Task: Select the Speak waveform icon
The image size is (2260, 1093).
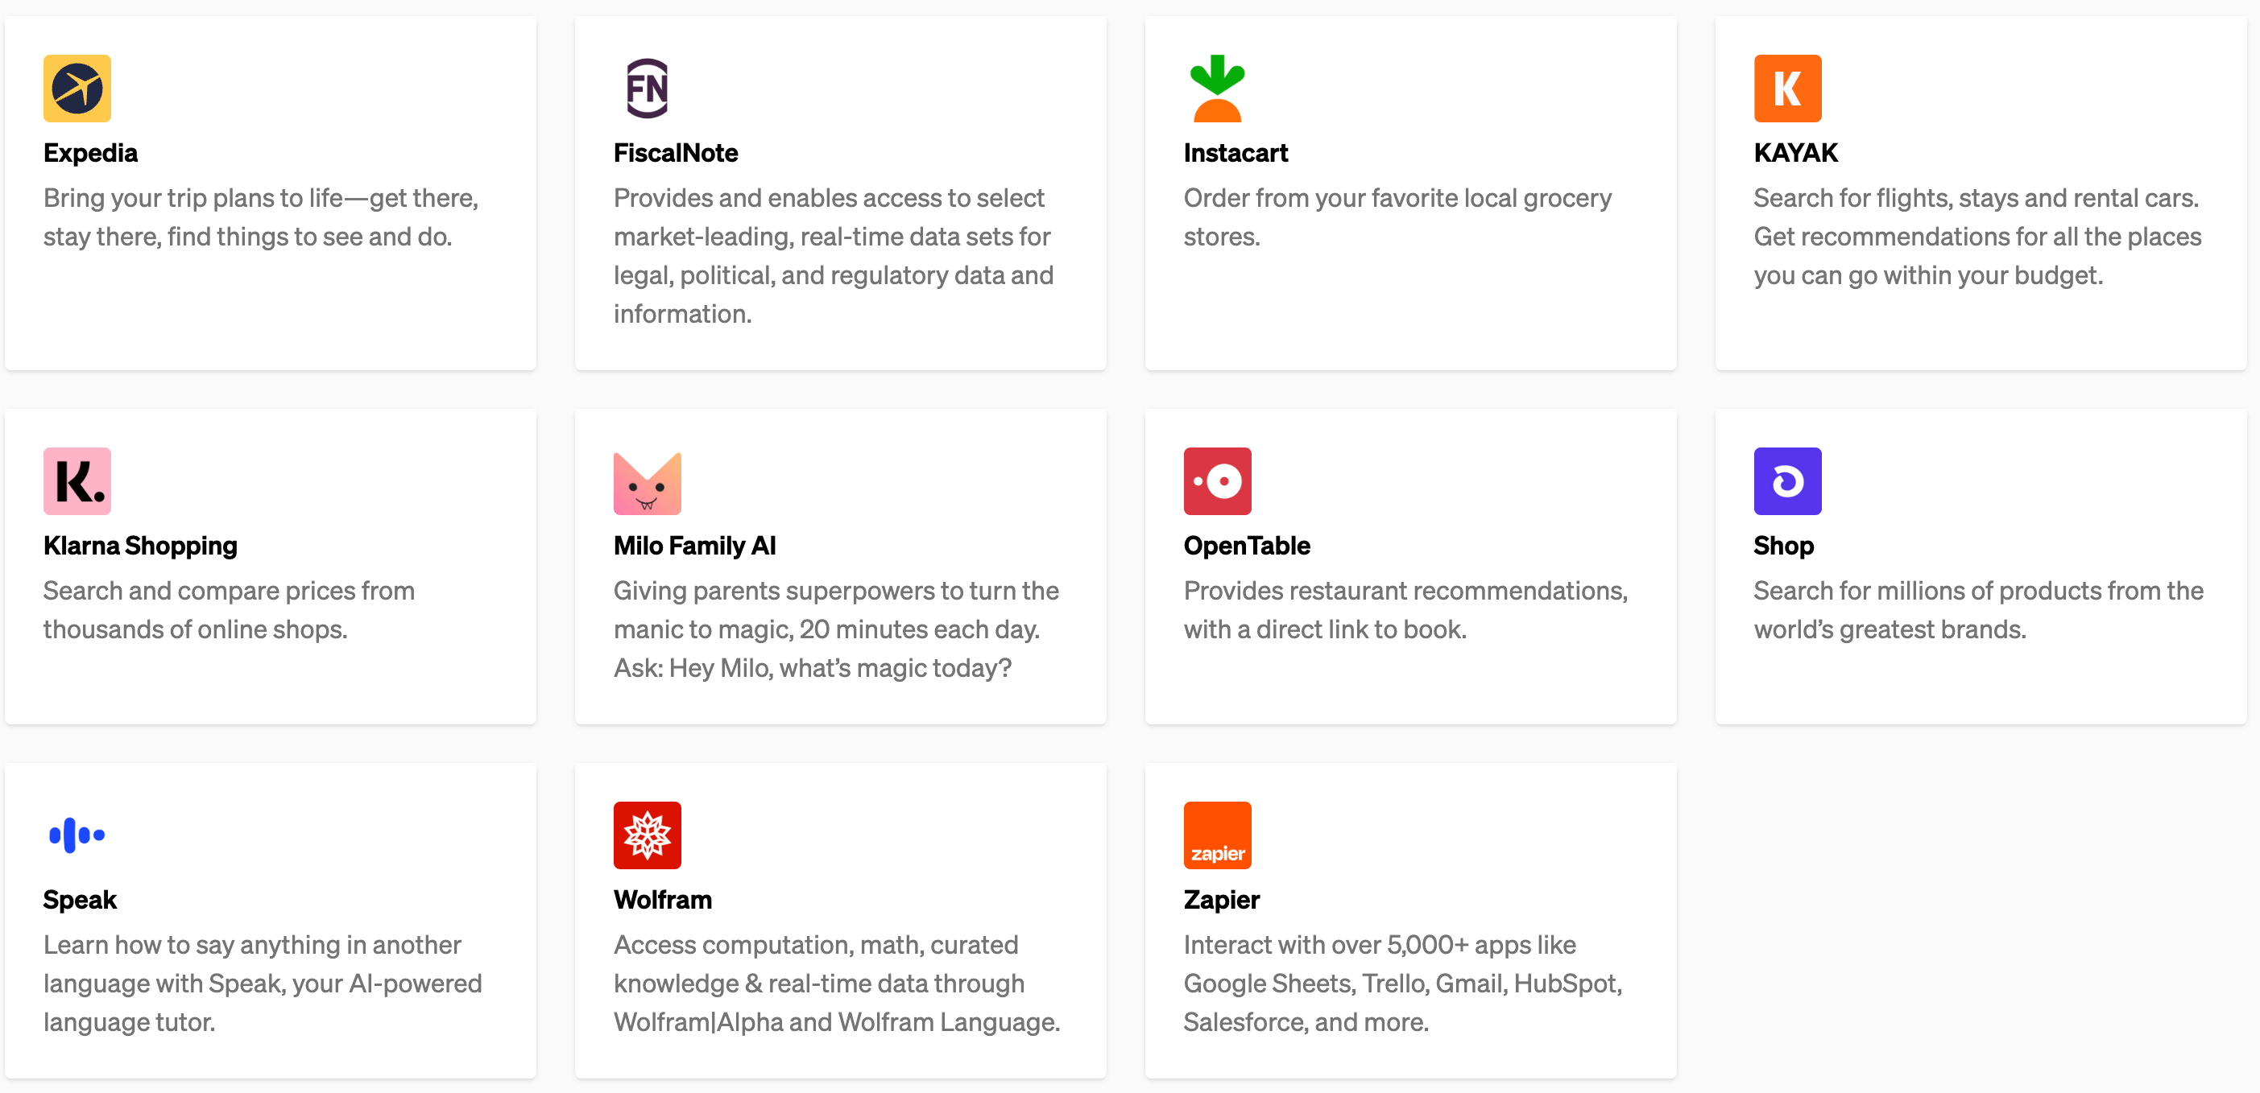Action: 77,835
